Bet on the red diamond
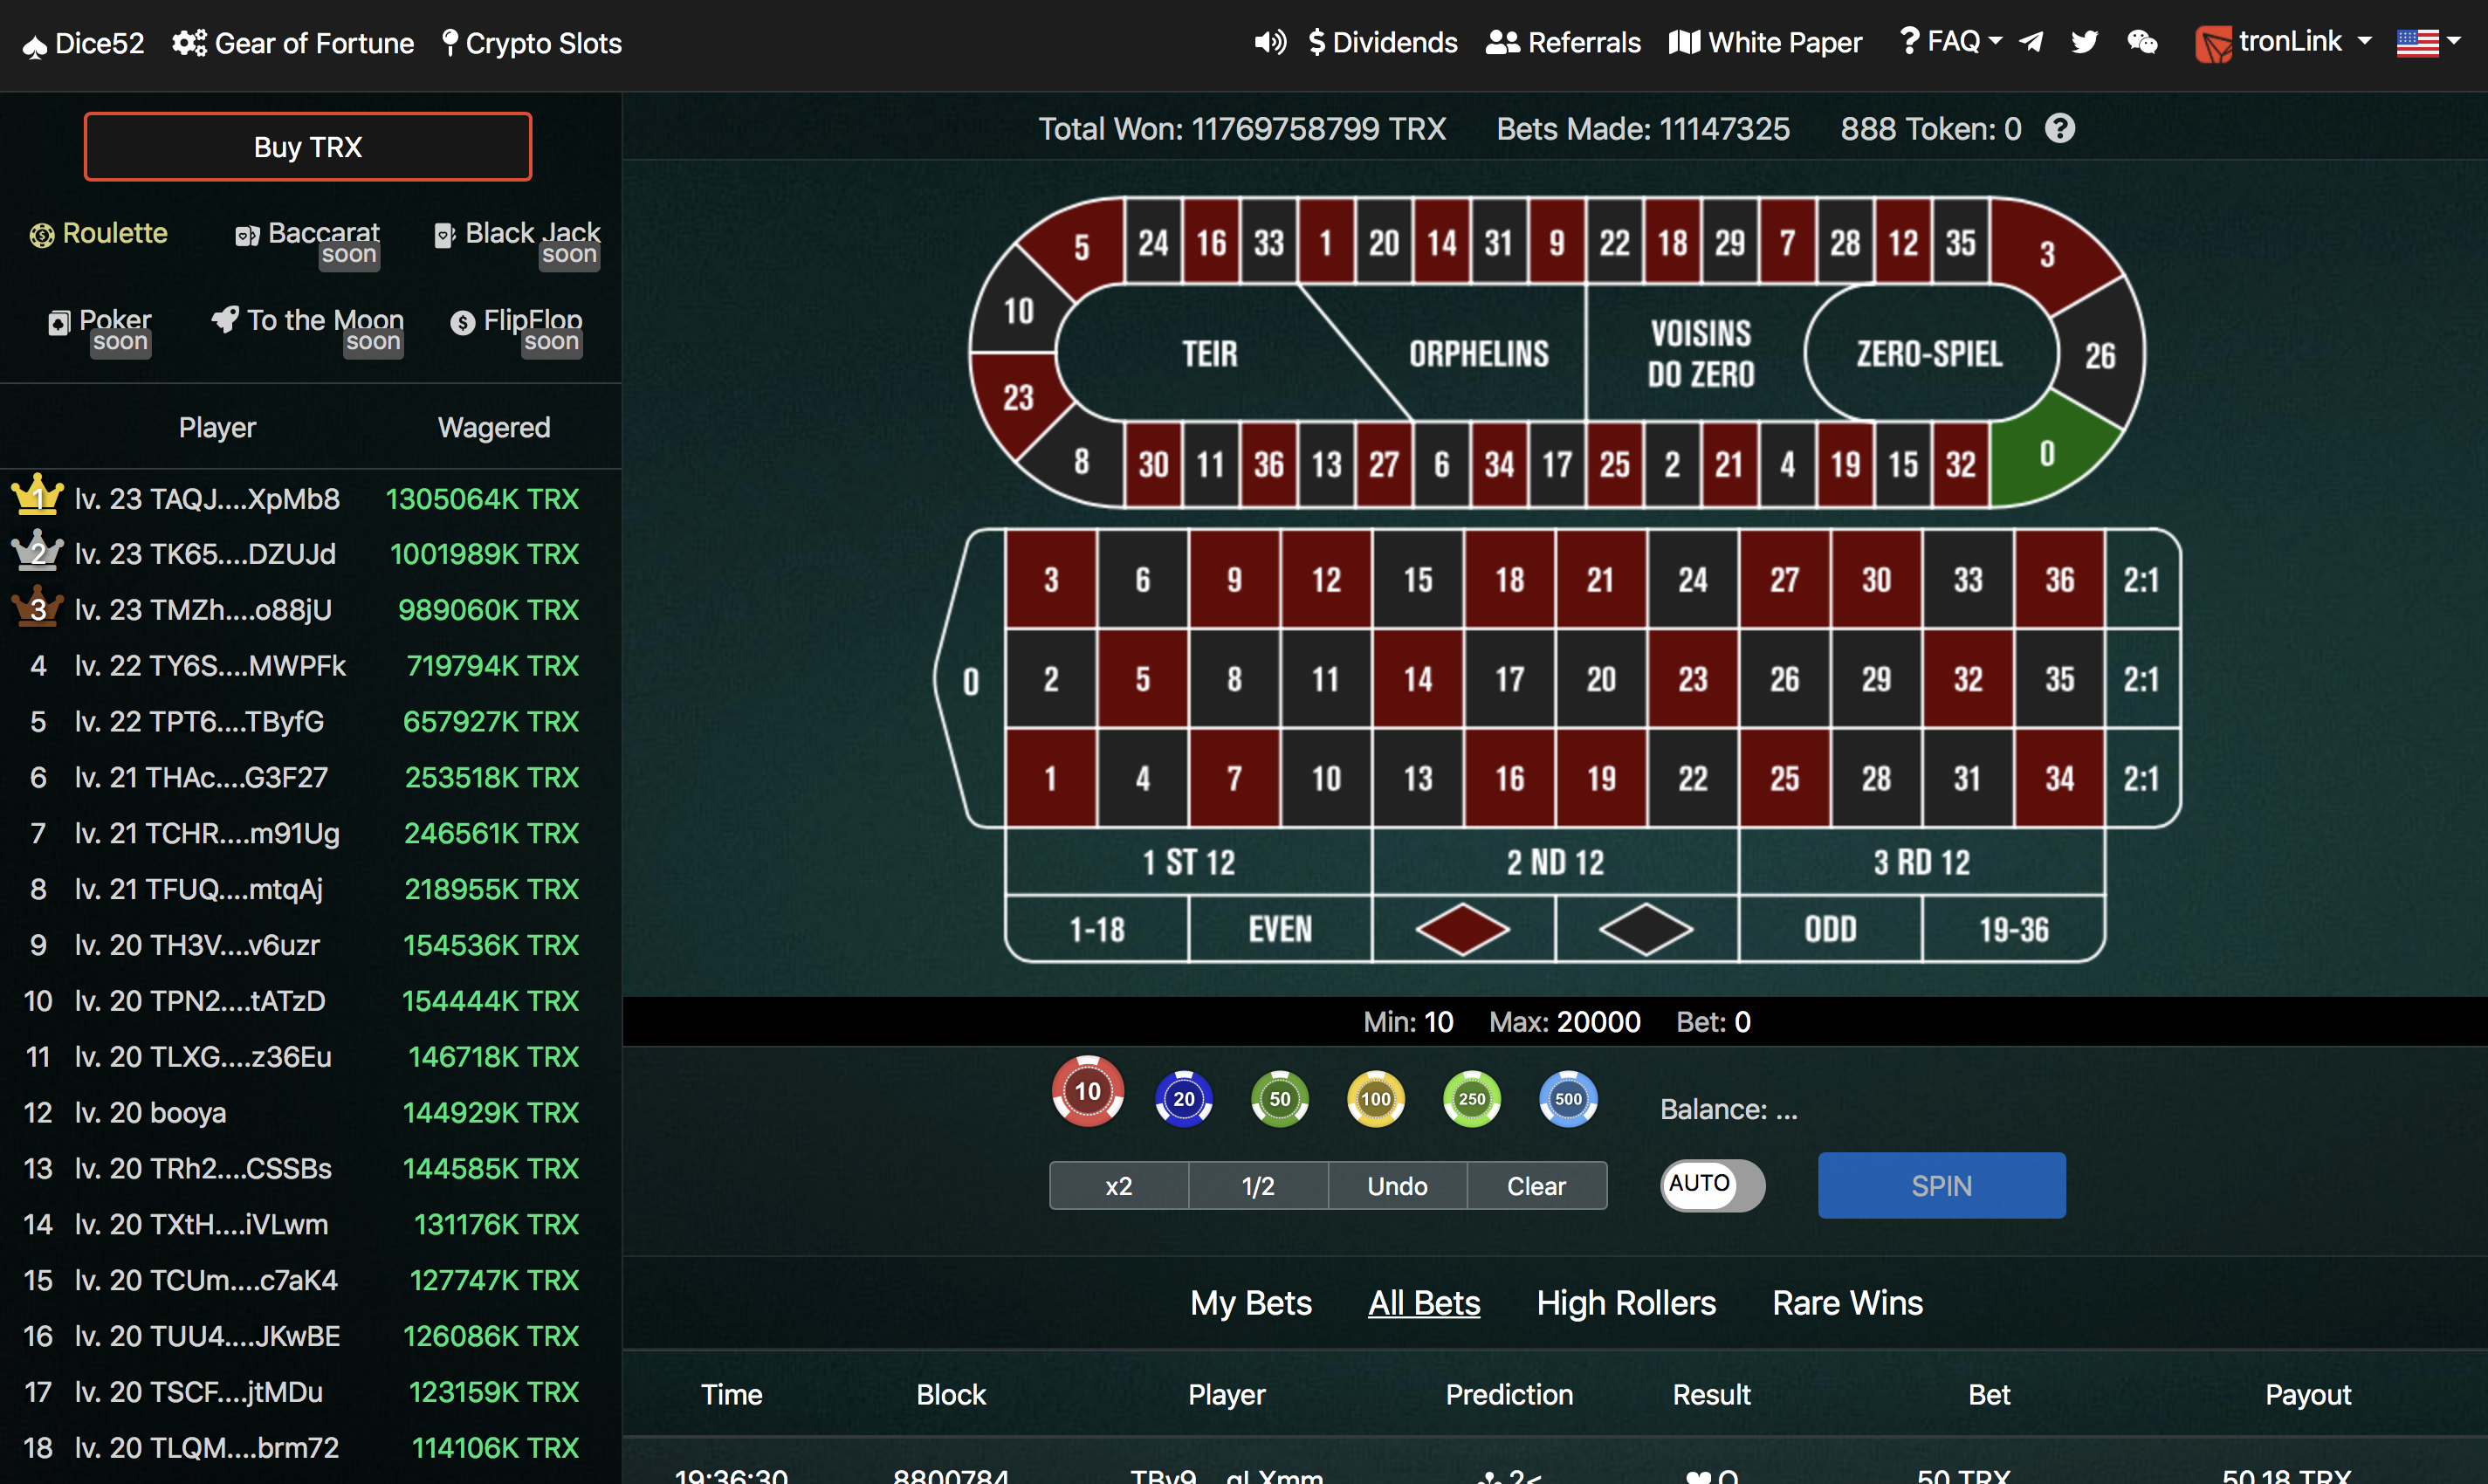This screenshot has width=2488, height=1484. pos(1462,929)
